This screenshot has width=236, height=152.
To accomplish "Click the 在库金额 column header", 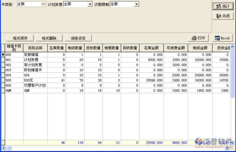I will tap(151, 48).
